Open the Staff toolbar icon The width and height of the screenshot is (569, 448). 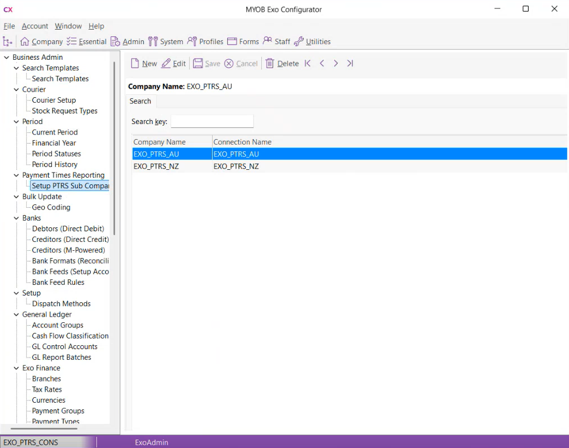(276, 41)
